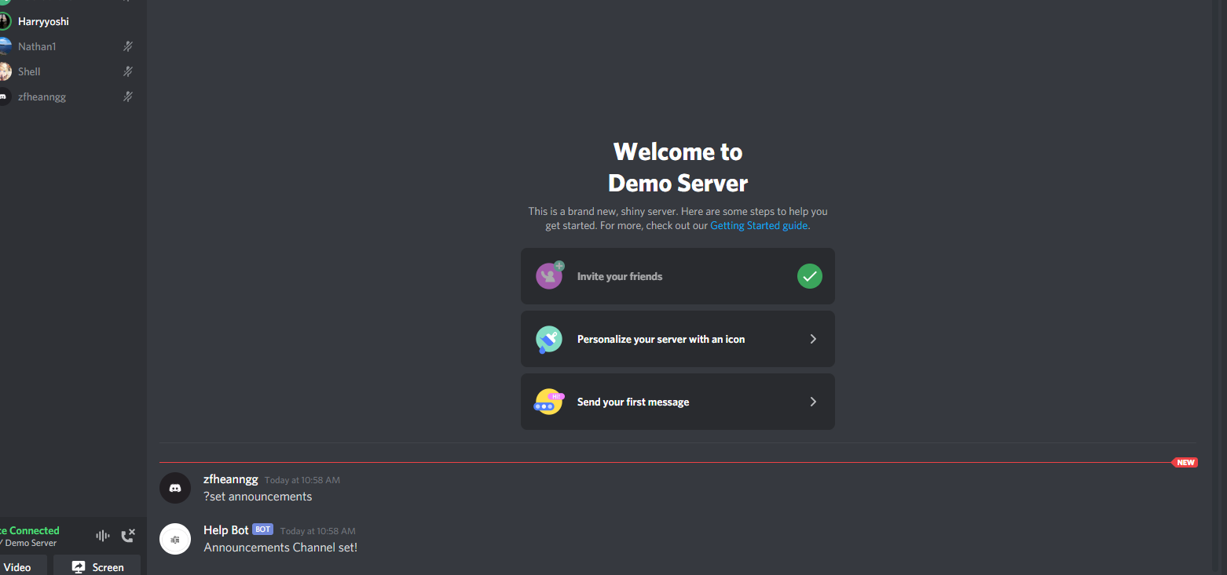Click muted mic icon next to Shell
Viewport: 1227px width, 575px height.
click(x=128, y=71)
